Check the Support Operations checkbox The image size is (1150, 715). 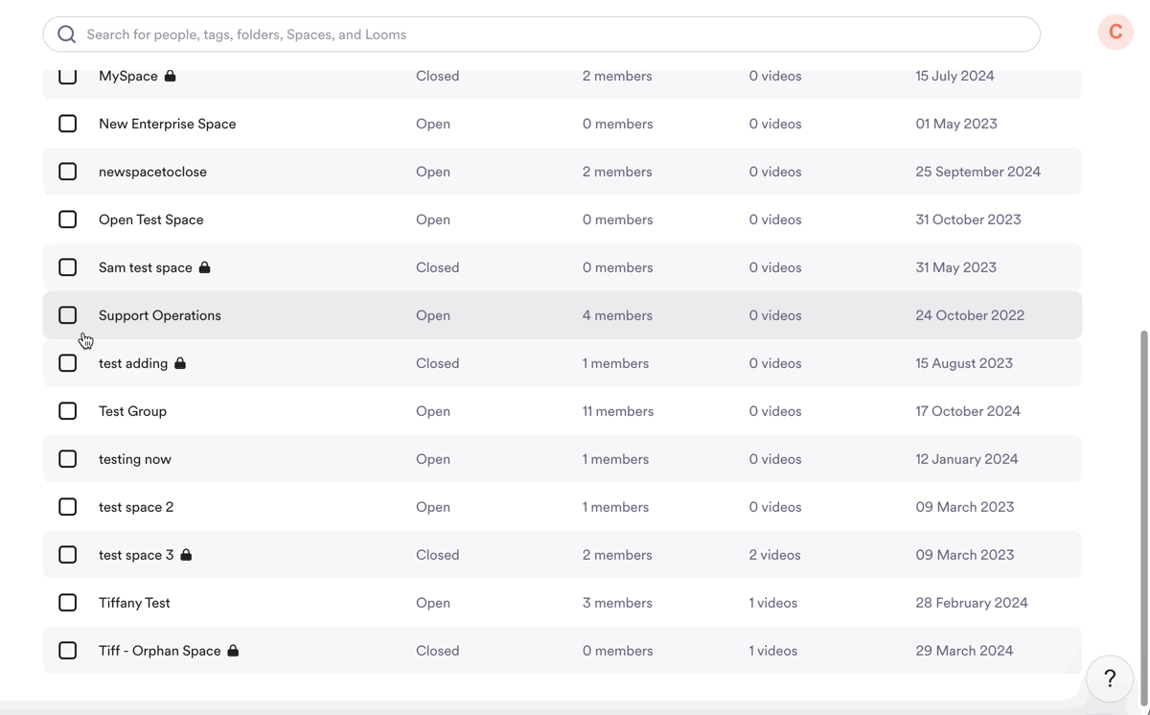pos(68,315)
